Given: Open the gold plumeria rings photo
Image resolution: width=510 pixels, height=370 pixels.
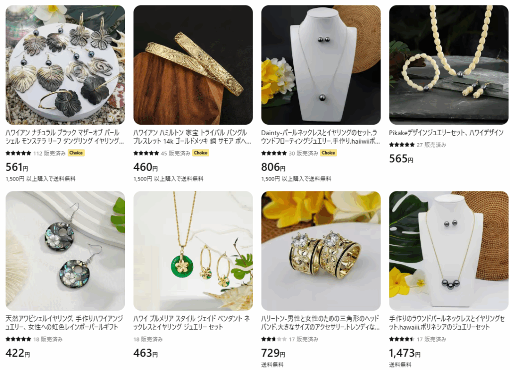Looking at the screenshot, I should click(321, 251).
